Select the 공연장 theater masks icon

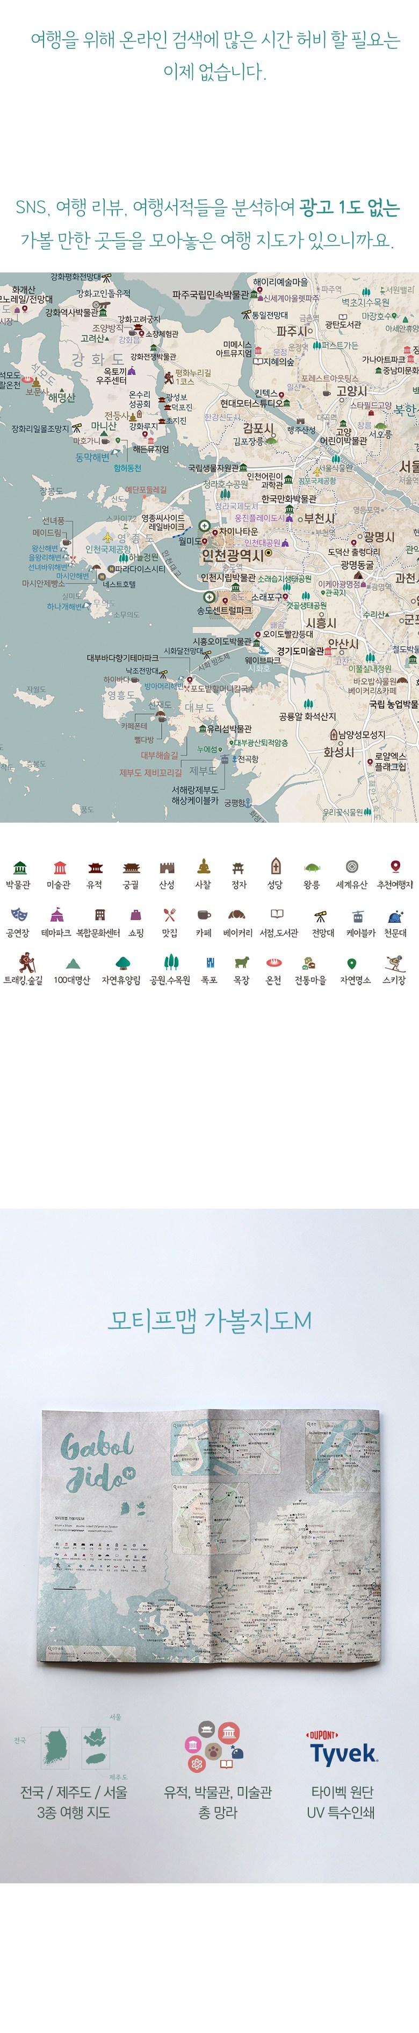click(x=18, y=915)
